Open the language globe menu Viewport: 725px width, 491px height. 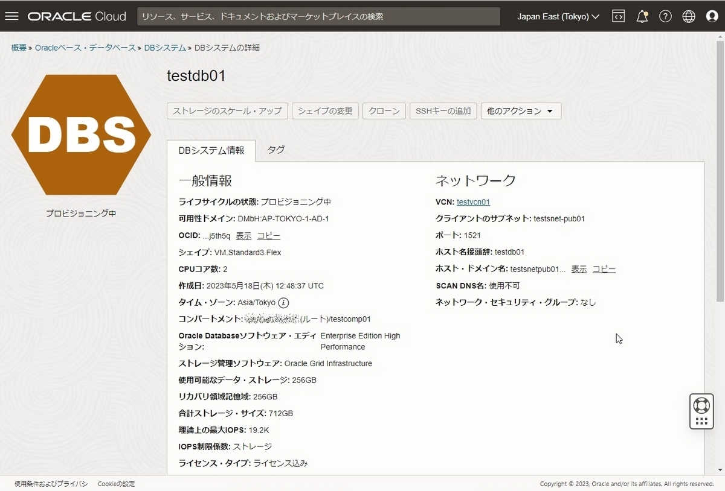click(689, 16)
